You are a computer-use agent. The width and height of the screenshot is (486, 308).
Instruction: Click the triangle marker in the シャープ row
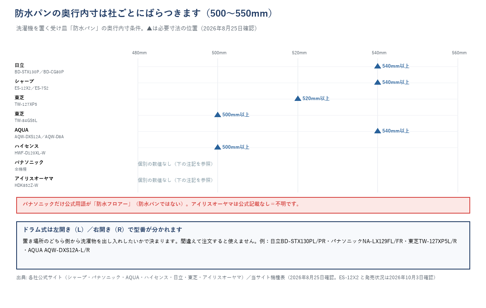377,82
